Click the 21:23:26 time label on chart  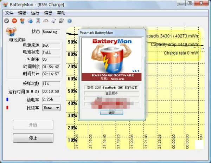159,141
